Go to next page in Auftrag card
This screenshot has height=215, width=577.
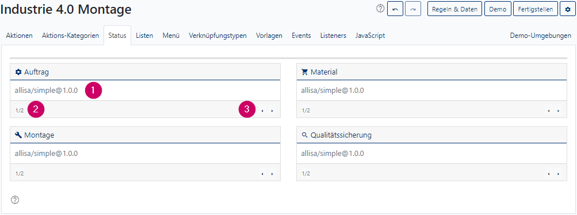point(272,111)
